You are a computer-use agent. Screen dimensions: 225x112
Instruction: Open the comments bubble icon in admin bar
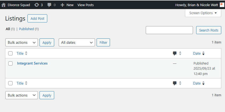click(x=49, y=5)
